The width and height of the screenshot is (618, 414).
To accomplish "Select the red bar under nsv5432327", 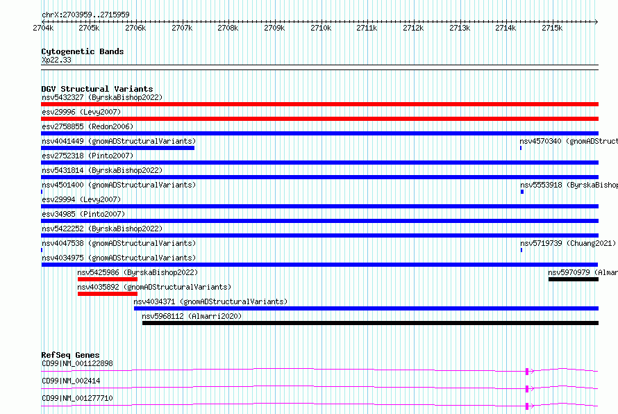I will [x=319, y=104].
